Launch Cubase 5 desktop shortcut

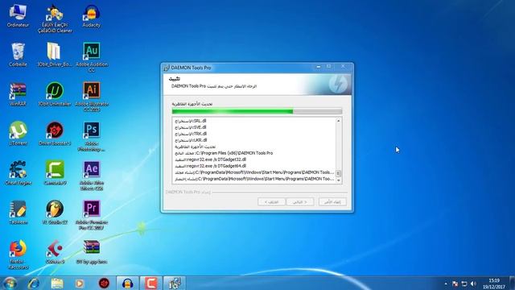coord(55,252)
